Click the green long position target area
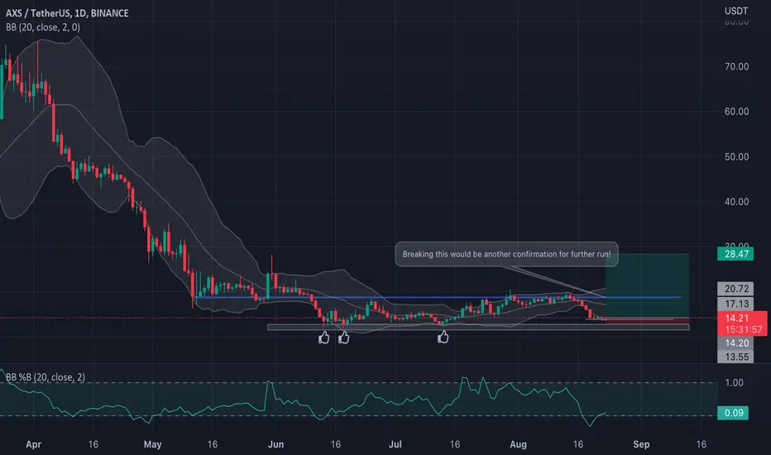This screenshot has height=455, width=771. pos(647,285)
